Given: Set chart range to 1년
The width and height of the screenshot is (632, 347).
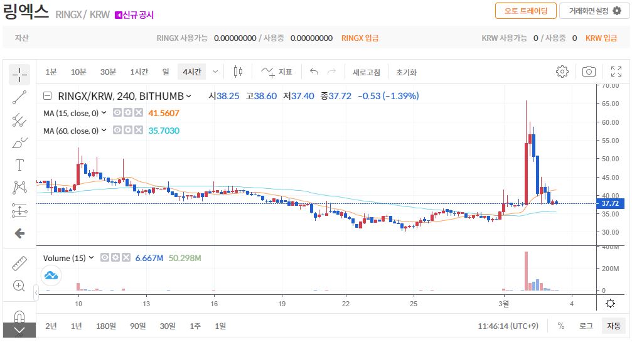Looking at the screenshot, I should (76, 326).
